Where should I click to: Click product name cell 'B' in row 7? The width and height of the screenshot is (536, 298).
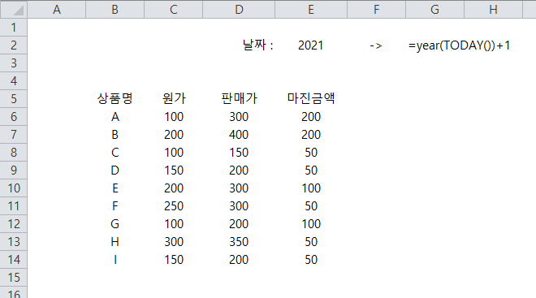pyautogui.click(x=115, y=134)
